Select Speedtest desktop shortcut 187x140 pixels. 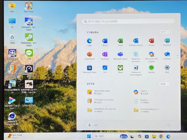click(x=29, y=71)
